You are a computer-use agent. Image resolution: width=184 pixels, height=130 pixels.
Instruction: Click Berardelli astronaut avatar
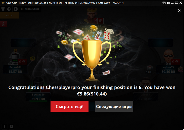tap(15, 57)
